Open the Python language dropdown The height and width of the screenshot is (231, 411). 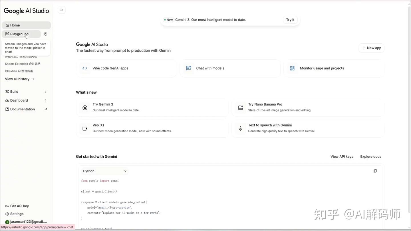(104, 171)
